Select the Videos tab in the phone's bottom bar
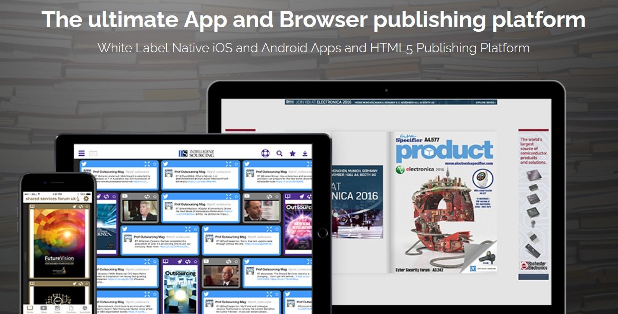The image size is (618, 314). tap(44, 308)
